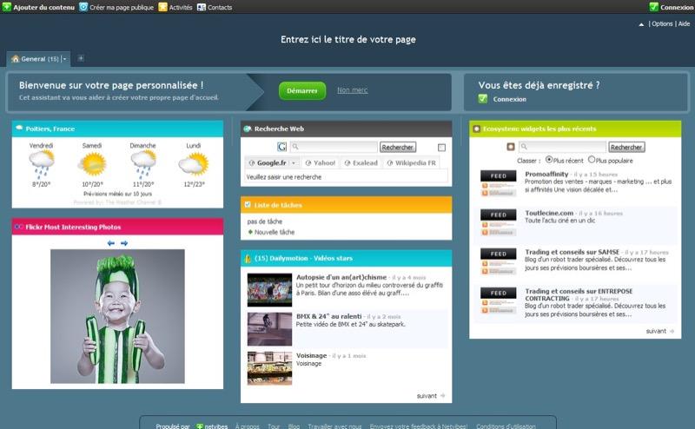This screenshot has width=695, height=429.
Task: Open the Options link
Action: pos(662,24)
